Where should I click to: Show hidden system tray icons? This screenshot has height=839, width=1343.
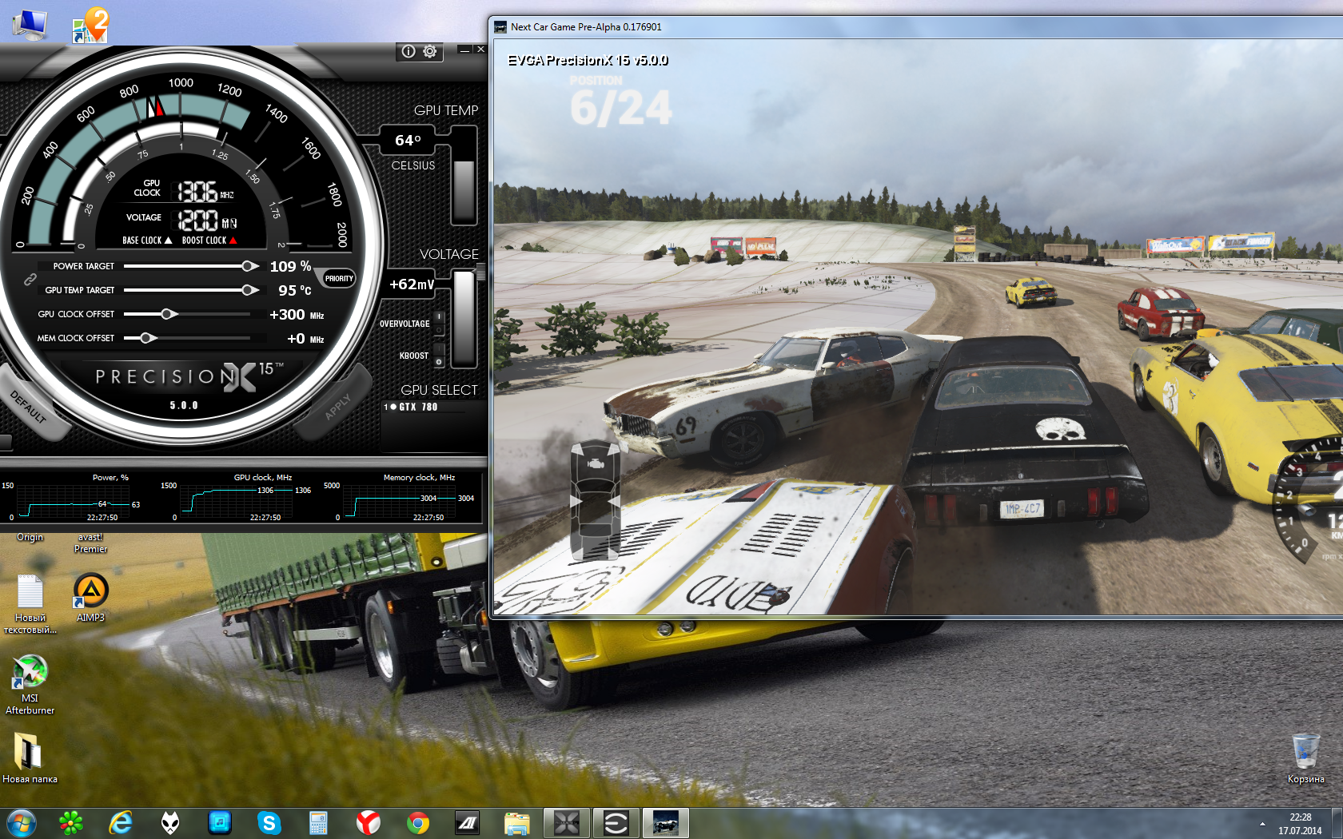[1262, 824]
